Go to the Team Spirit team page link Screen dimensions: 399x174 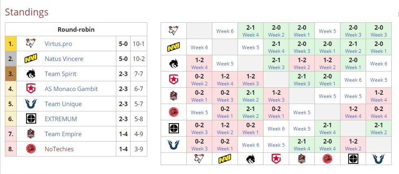tap(61, 74)
